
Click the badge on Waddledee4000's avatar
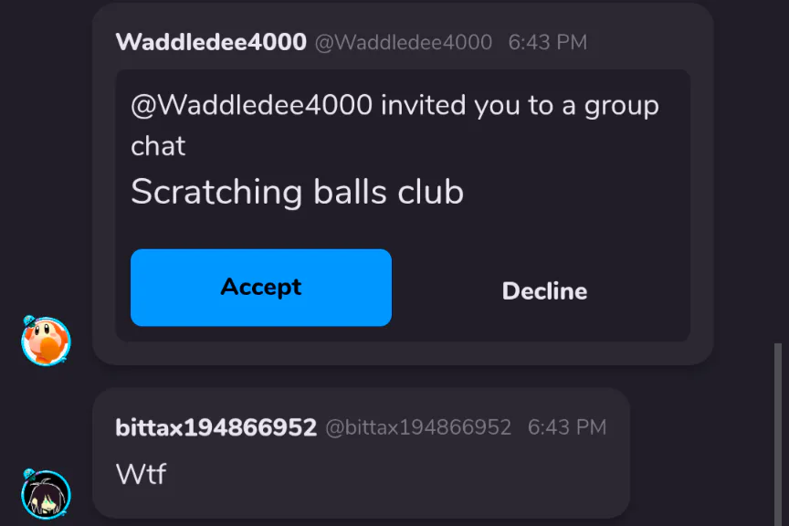[29, 321]
